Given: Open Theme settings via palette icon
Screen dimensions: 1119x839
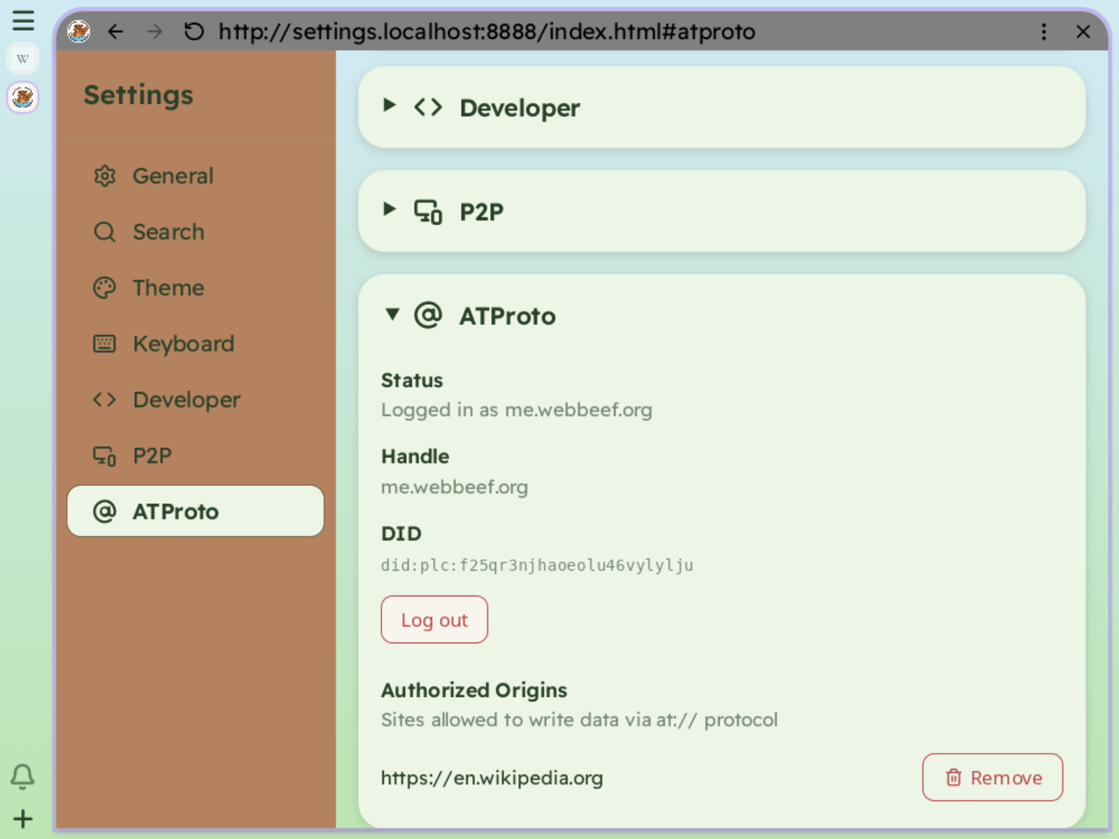Looking at the screenshot, I should (x=105, y=287).
